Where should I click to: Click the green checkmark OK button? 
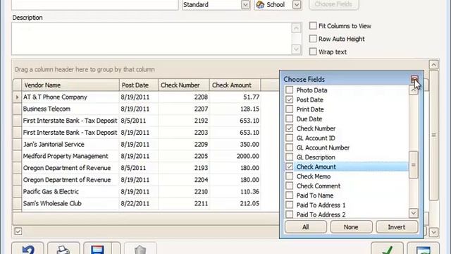pyautogui.click(x=387, y=249)
